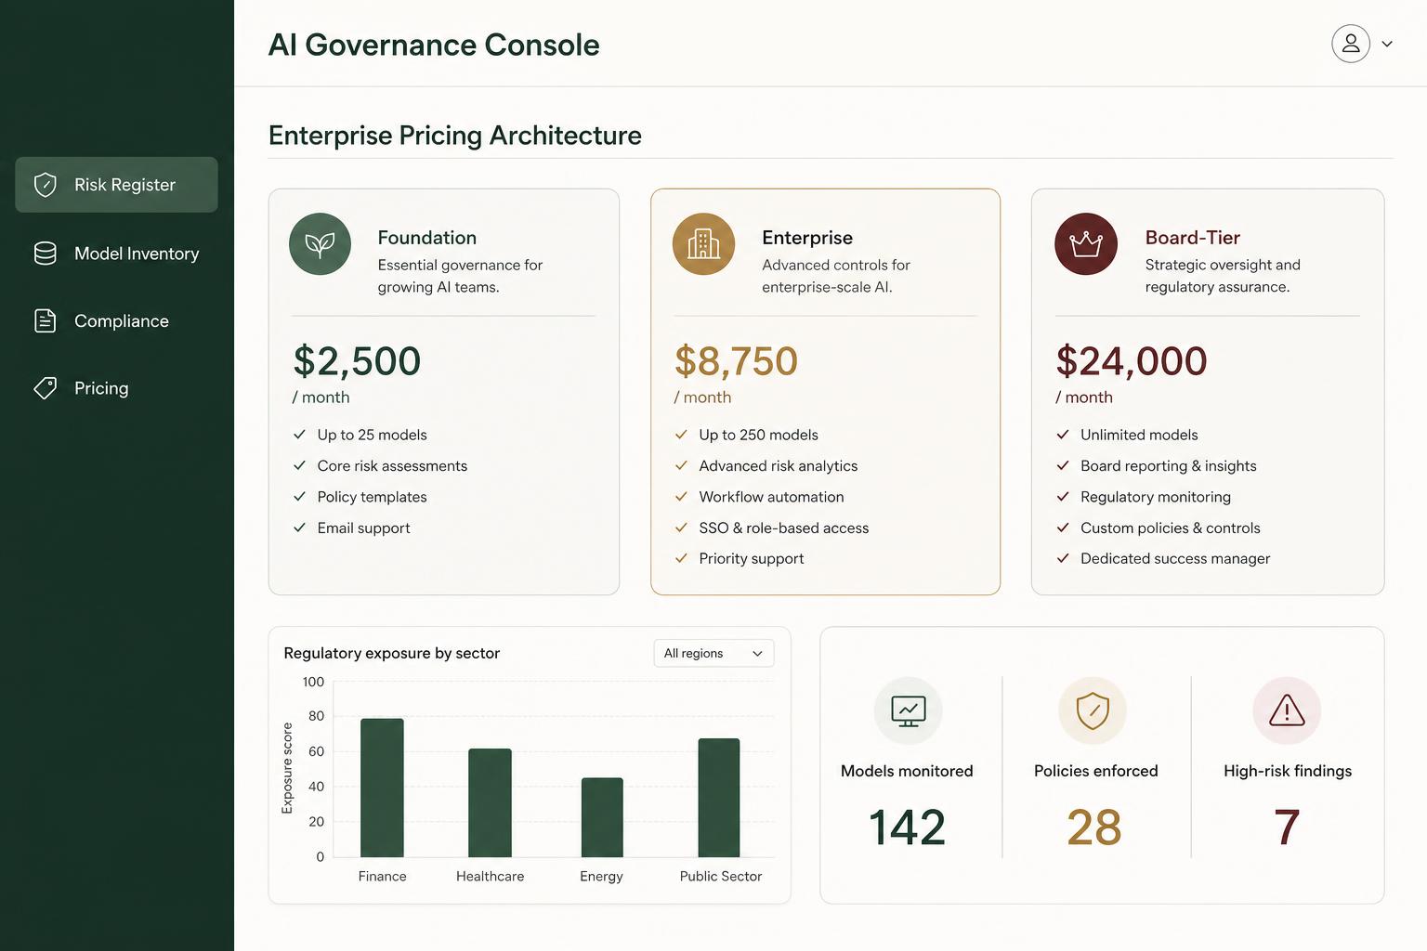Click the High-risk findings value 7
The height and width of the screenshot is (951, 1427).
[x=1287, y=827]
